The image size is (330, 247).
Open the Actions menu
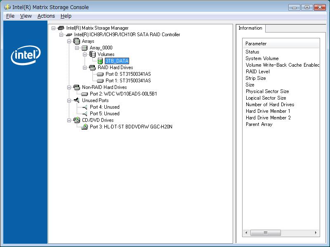click(x=46, y=16)
